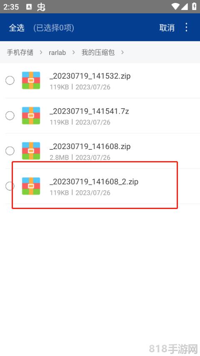Image resolution: width=200 pixels, height=356 pixels.
Task: Go to rarlab folder in breadcrumb
Action: pos(57,53)
